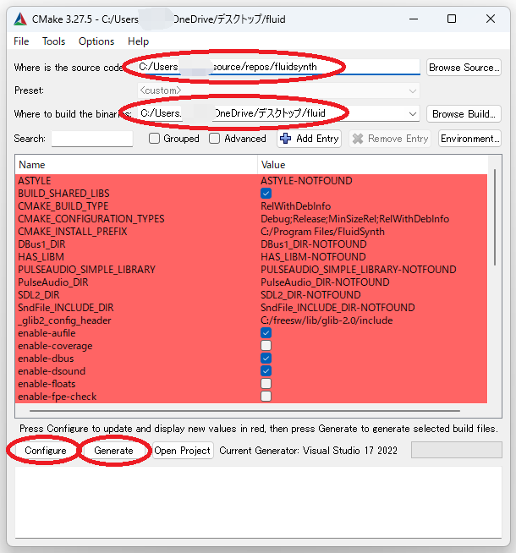The height and width of the screenshot is (553, 516).
Task: Click the Configure button
Action: point(46,451)
